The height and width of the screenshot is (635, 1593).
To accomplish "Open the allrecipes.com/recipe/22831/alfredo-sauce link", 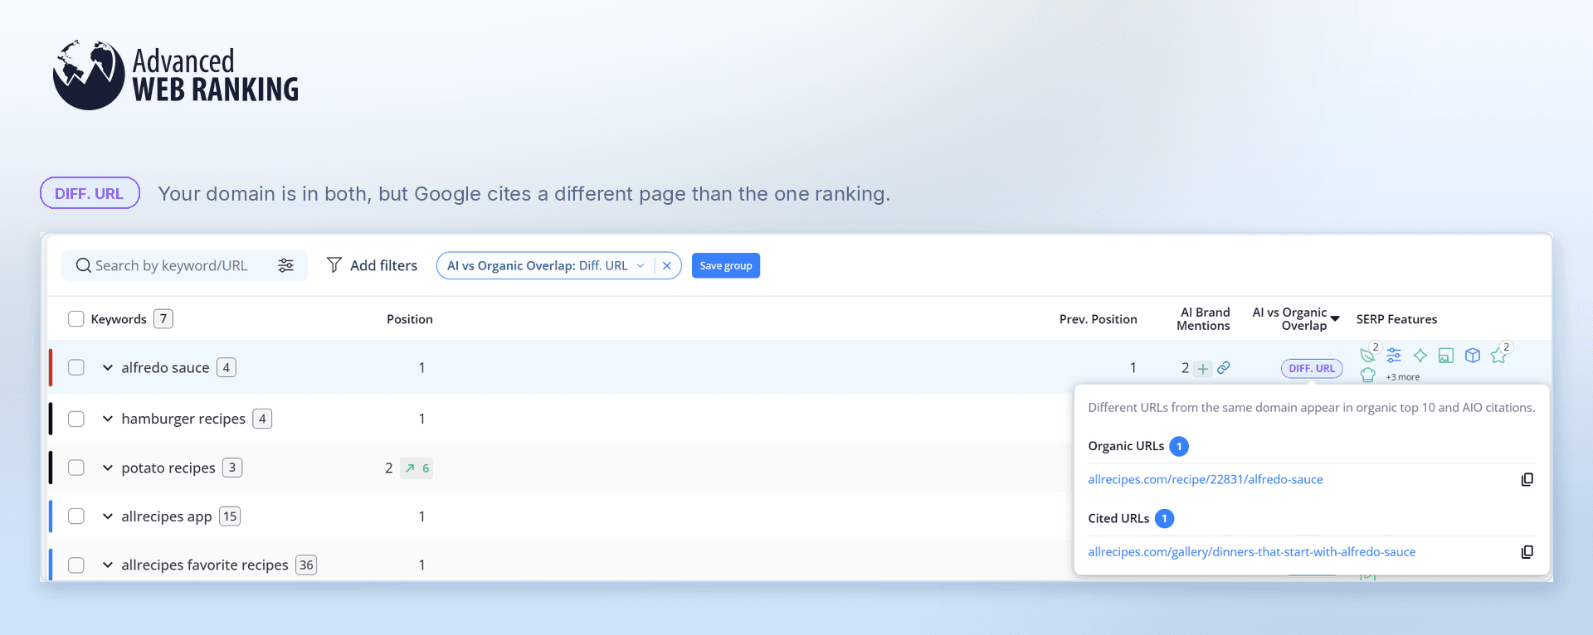I will click(1206, 480).
